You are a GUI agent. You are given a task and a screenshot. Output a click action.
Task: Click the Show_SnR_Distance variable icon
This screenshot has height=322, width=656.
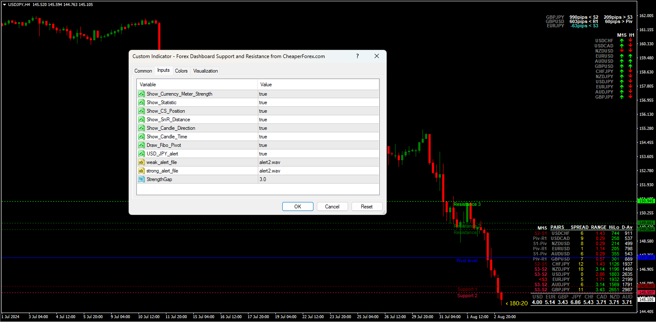click(x=142, y=120)
